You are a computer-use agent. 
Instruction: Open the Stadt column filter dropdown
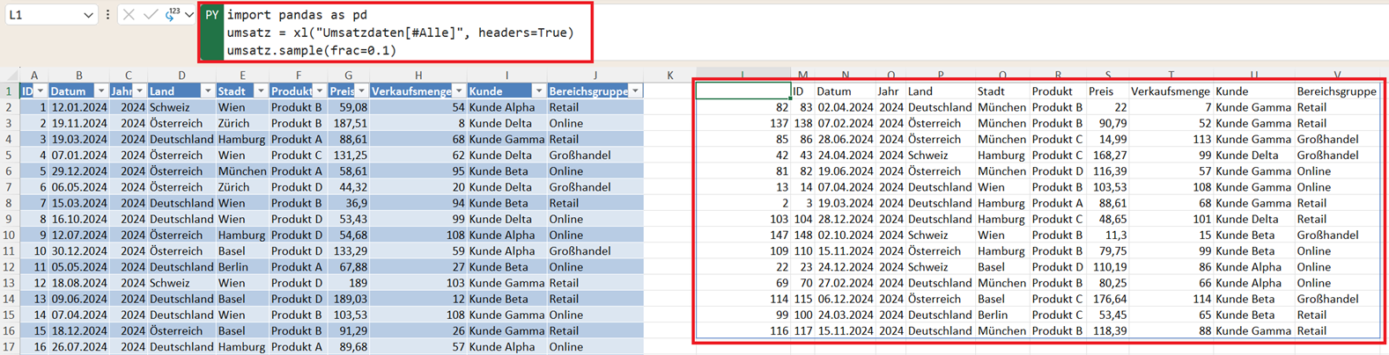[261, 91]
